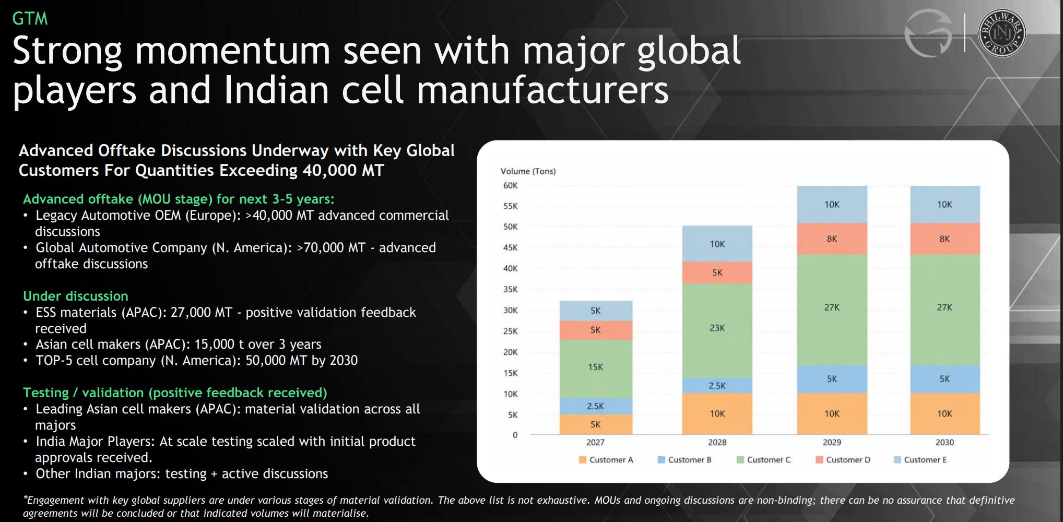Click the "35K" y-axis label
The width and height of the screenshot is (1063, 522).
[511, 289]
